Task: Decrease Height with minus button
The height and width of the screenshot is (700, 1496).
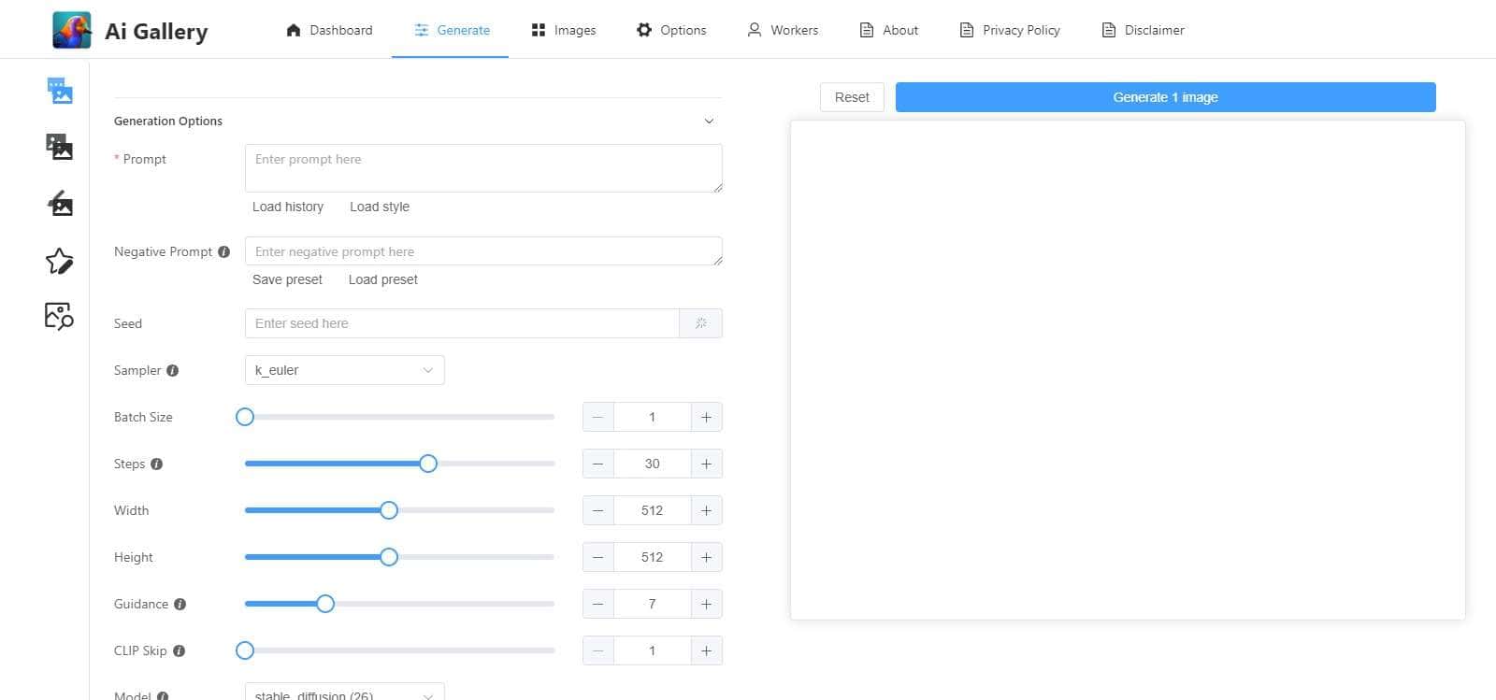Action: pyautogui.click(x=598, y=557)
